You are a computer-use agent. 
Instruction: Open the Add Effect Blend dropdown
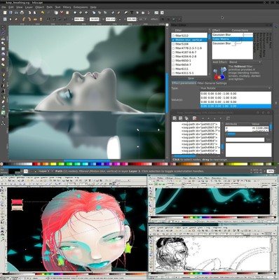(x=245, y=62)
